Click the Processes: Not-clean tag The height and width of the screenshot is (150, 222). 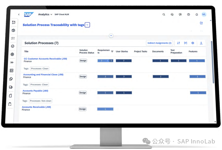click(41, 101)
